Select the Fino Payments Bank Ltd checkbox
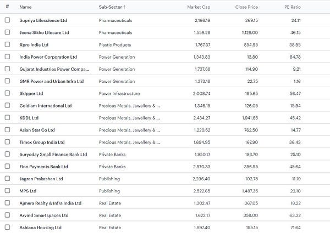This screenshot has height=233, width=330. (7, 166)
